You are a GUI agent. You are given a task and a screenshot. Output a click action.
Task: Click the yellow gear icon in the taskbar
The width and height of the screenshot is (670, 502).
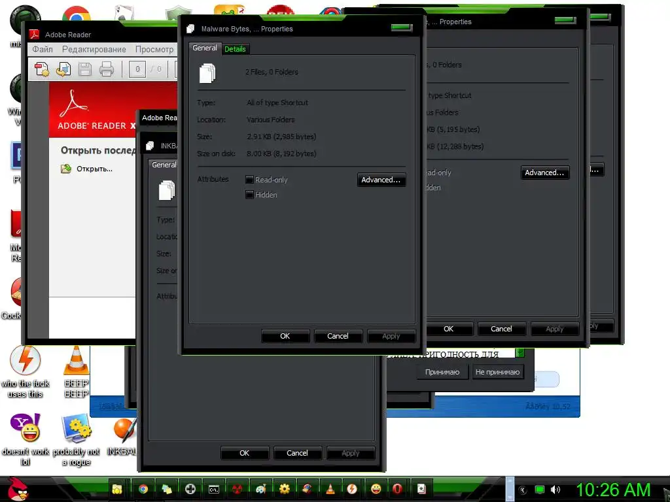(284, 489)
